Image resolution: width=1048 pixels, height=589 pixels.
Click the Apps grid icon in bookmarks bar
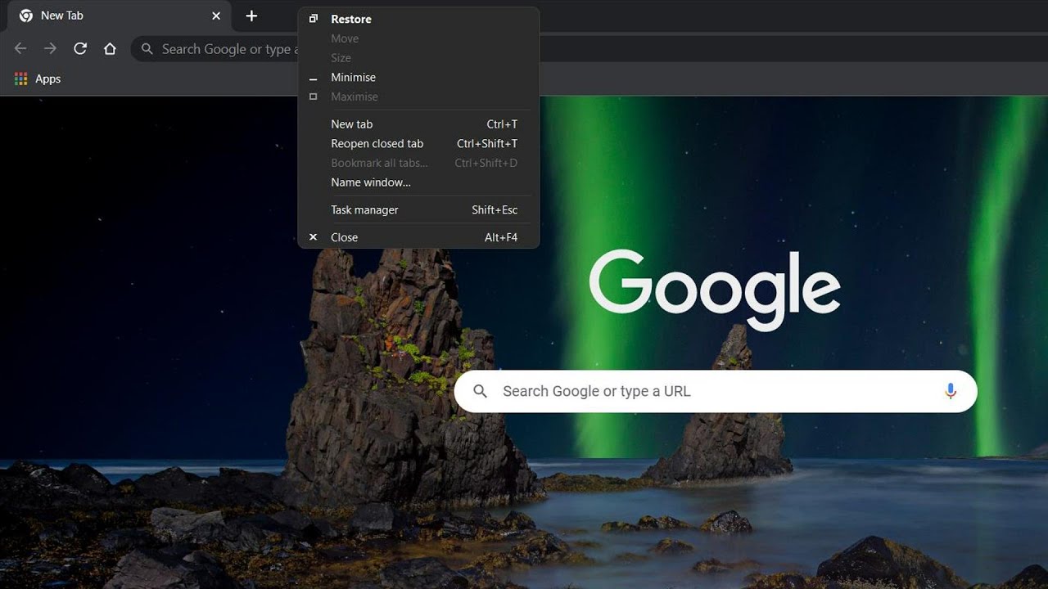(x=21, y=79)
